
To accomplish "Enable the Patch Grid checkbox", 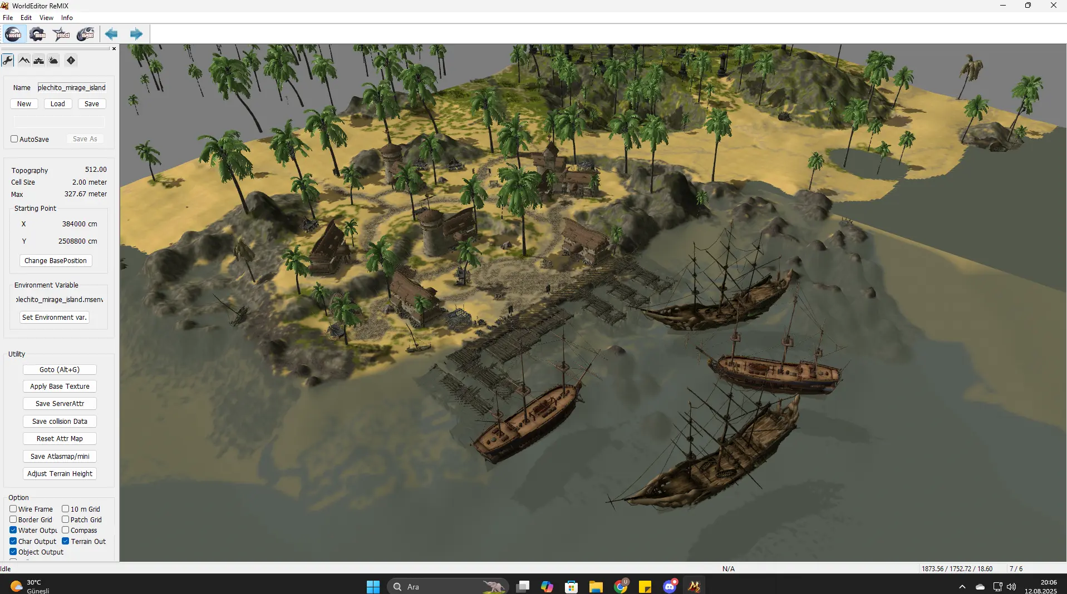I will 65,519.
